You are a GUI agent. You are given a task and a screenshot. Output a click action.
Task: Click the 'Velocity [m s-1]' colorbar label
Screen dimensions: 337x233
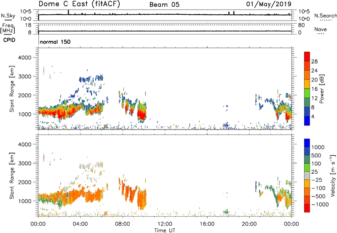[333, 175]
